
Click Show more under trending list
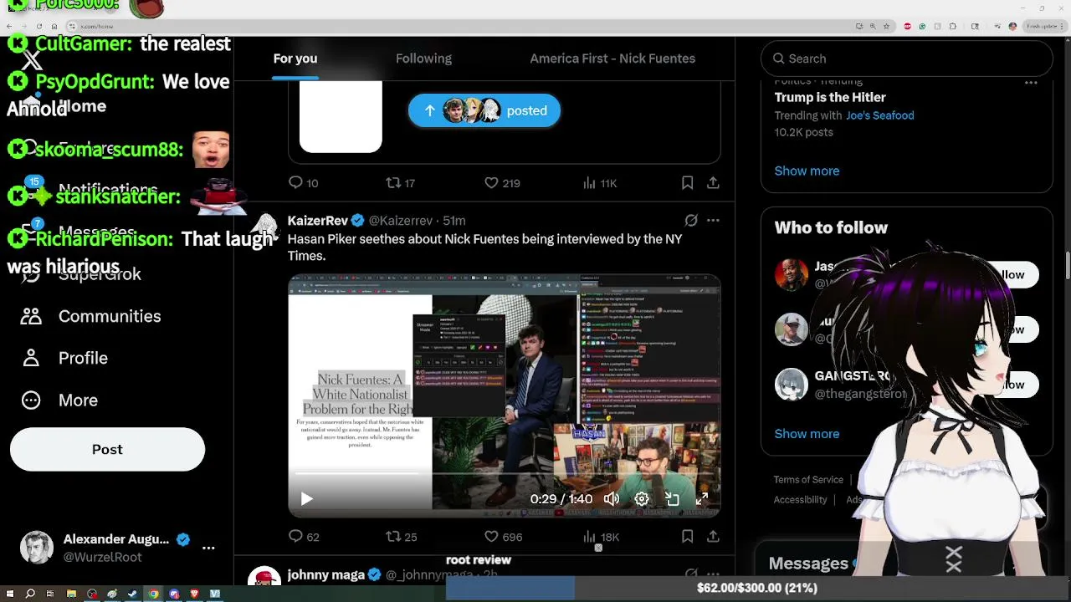click(x=807, y=171)
